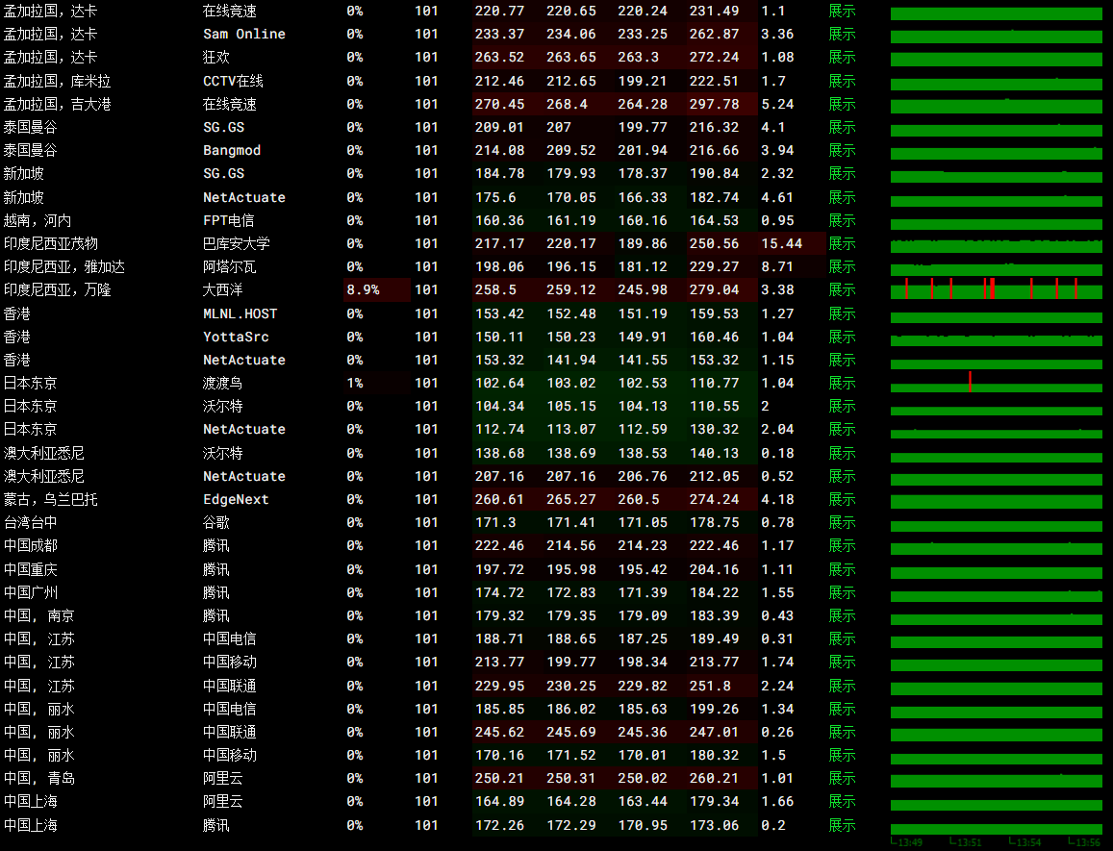Click the 13:49 time label on graph axis
This screenshot has width=1113, height=851.
tap(910, 842)
